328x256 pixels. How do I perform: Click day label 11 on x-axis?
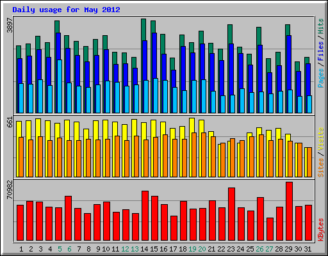click(115, 249)
